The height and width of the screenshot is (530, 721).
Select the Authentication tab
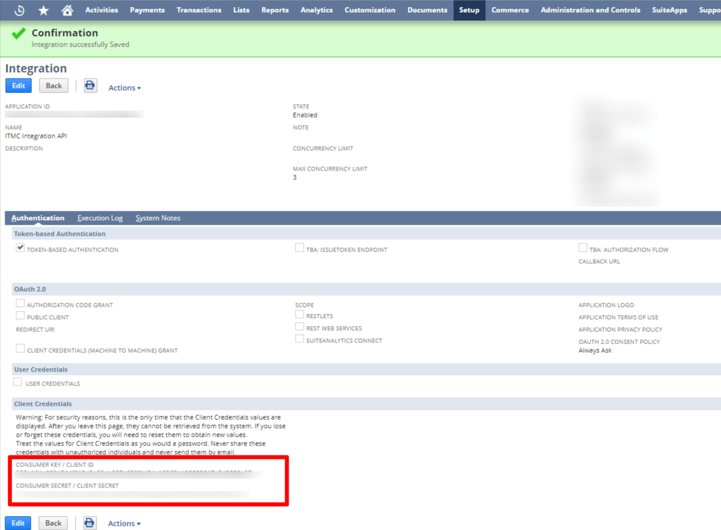click(x=38, y=218)
